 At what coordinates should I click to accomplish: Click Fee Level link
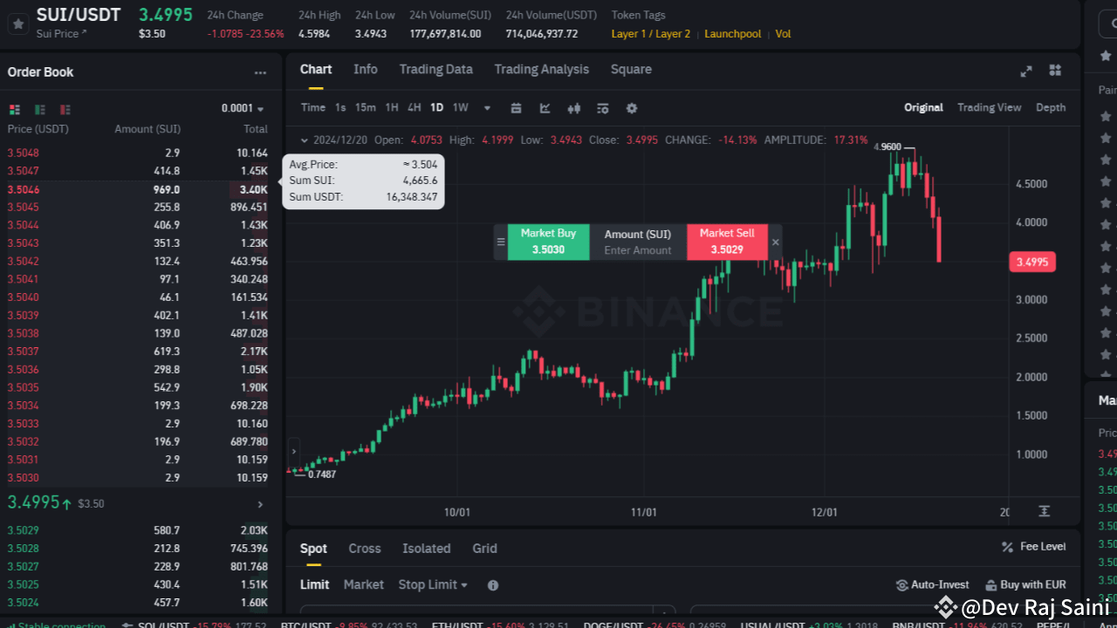1043,547
